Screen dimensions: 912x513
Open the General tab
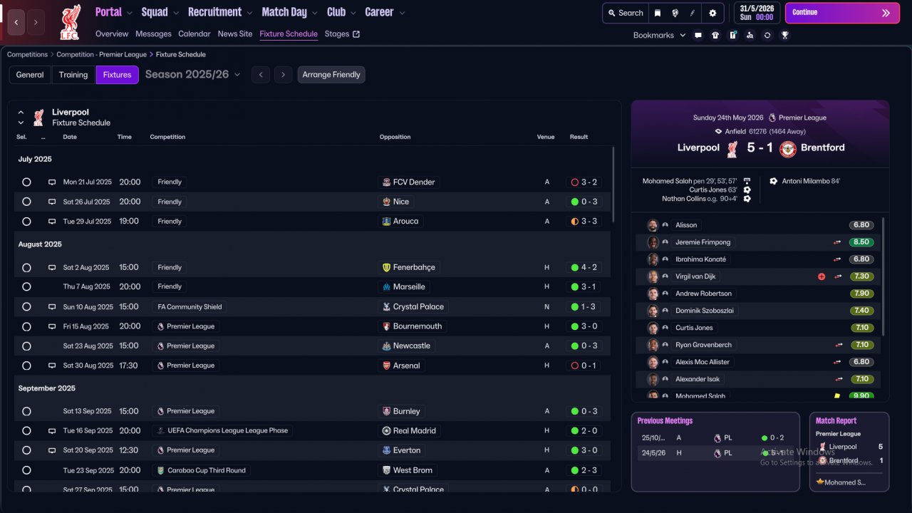click(30, 75)
